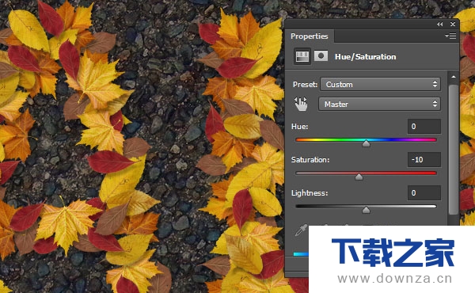This screenshot has height=293, width=475.
Task: Click the Hue slider handle
Action: (366, 143)
